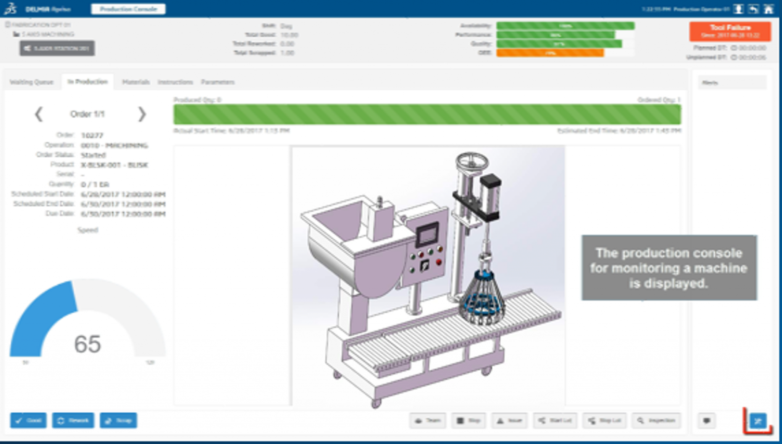
Task: Open the chat comment icon button
Action: coord(707,421)
